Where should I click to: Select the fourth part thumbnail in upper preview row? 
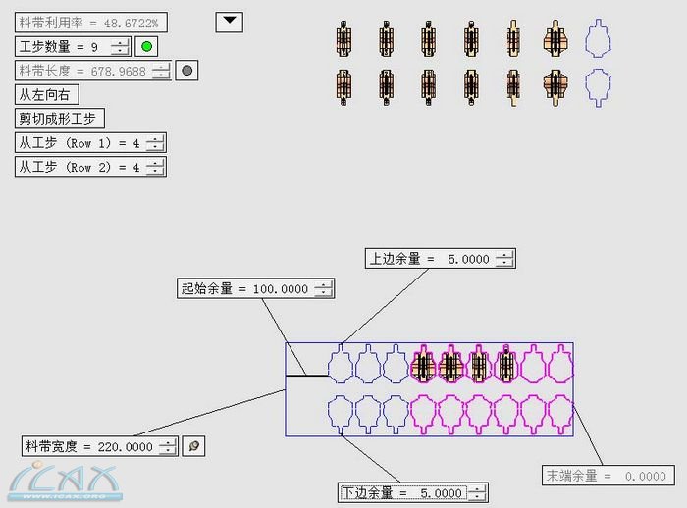point(470,38)
